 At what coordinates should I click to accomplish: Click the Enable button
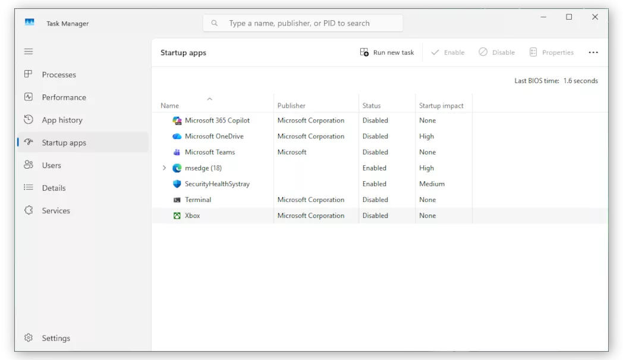(448, 52)
